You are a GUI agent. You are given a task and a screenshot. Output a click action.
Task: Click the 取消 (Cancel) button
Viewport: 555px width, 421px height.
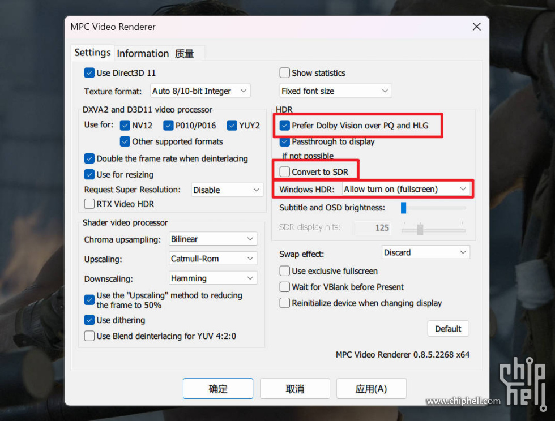295,389
